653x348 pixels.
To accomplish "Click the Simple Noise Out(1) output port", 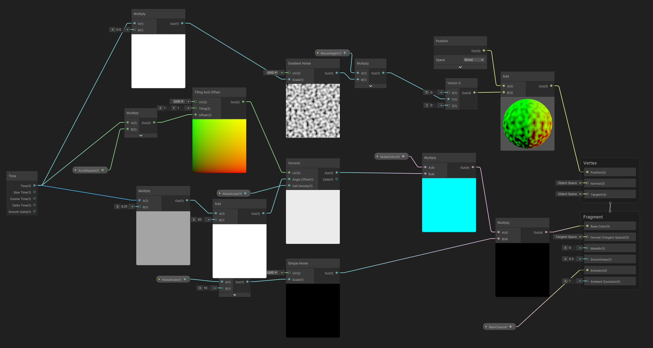I will [x=337, y=273].
